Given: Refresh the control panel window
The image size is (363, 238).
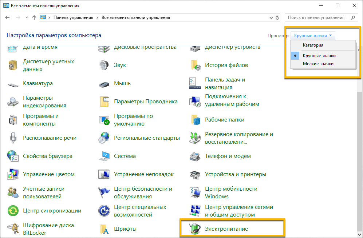Looking at the screenshot, I should tap(278, 17).
